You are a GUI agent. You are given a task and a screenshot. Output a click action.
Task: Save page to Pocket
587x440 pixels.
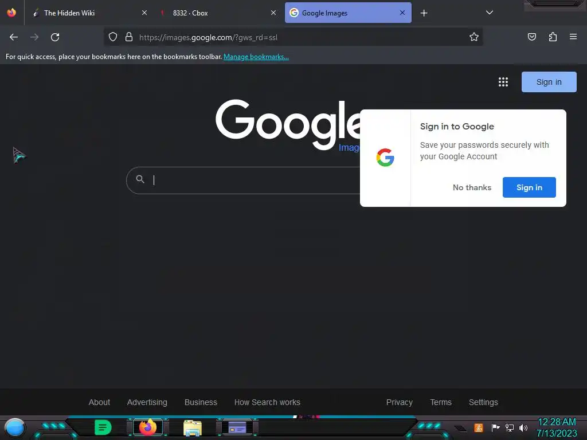tap(531, 37)
